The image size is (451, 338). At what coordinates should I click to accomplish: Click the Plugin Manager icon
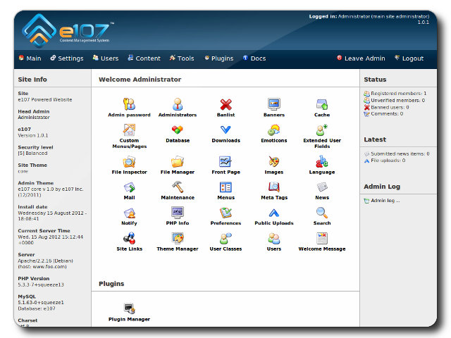(x=129, y=309)
